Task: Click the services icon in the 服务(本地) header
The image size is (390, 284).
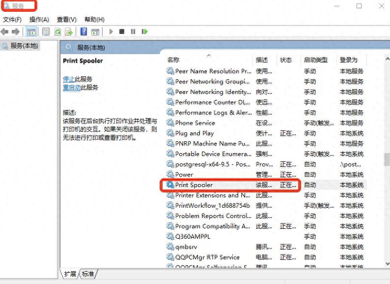Action: click(x=69, y=47)
